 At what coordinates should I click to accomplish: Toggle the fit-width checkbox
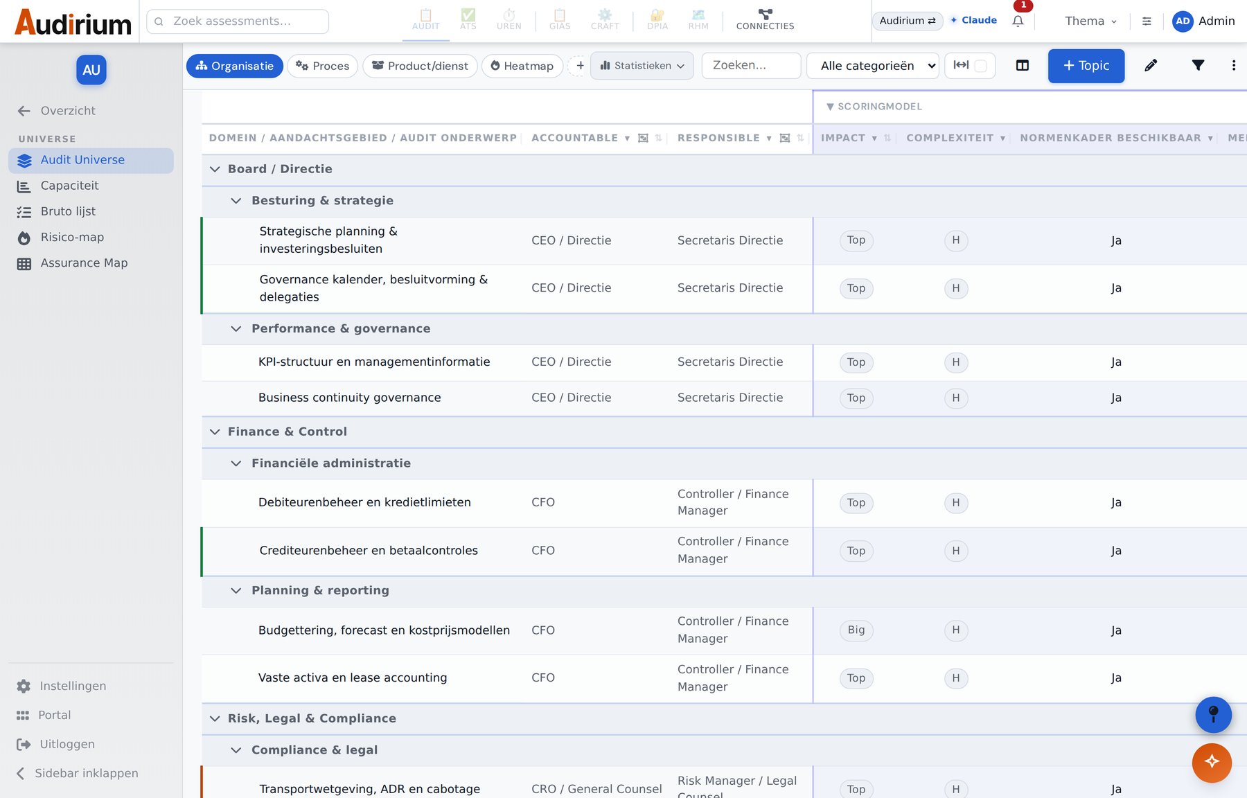point(980,66)
